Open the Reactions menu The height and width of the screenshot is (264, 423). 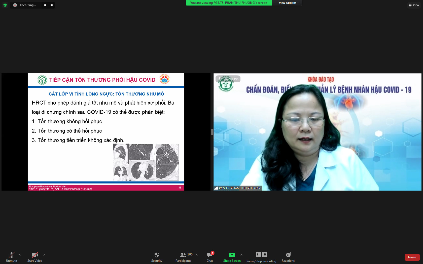tap(288, 257)
